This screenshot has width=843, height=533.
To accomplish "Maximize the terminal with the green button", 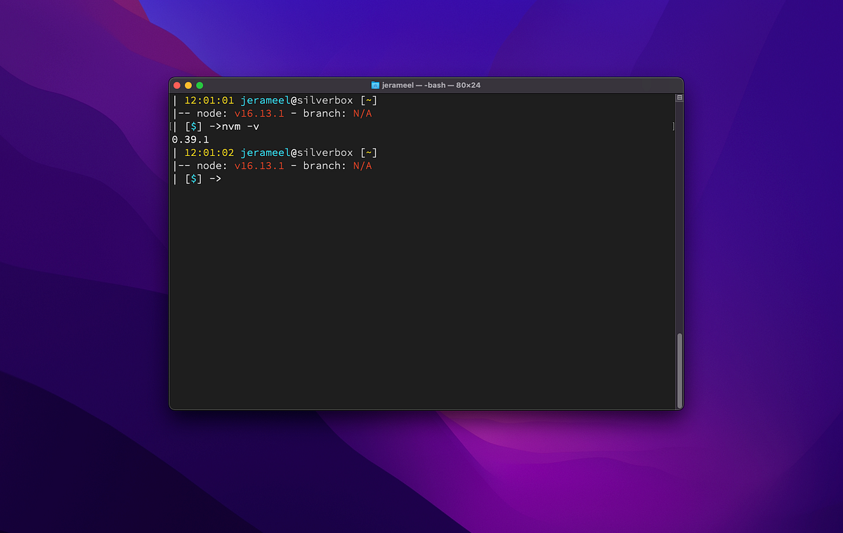I will (200, 85).
